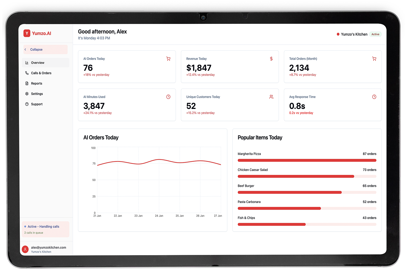The width and height of the screenshot is (407, 276).
Task: Click the red user avatar icon
Action: click(25, 249)
